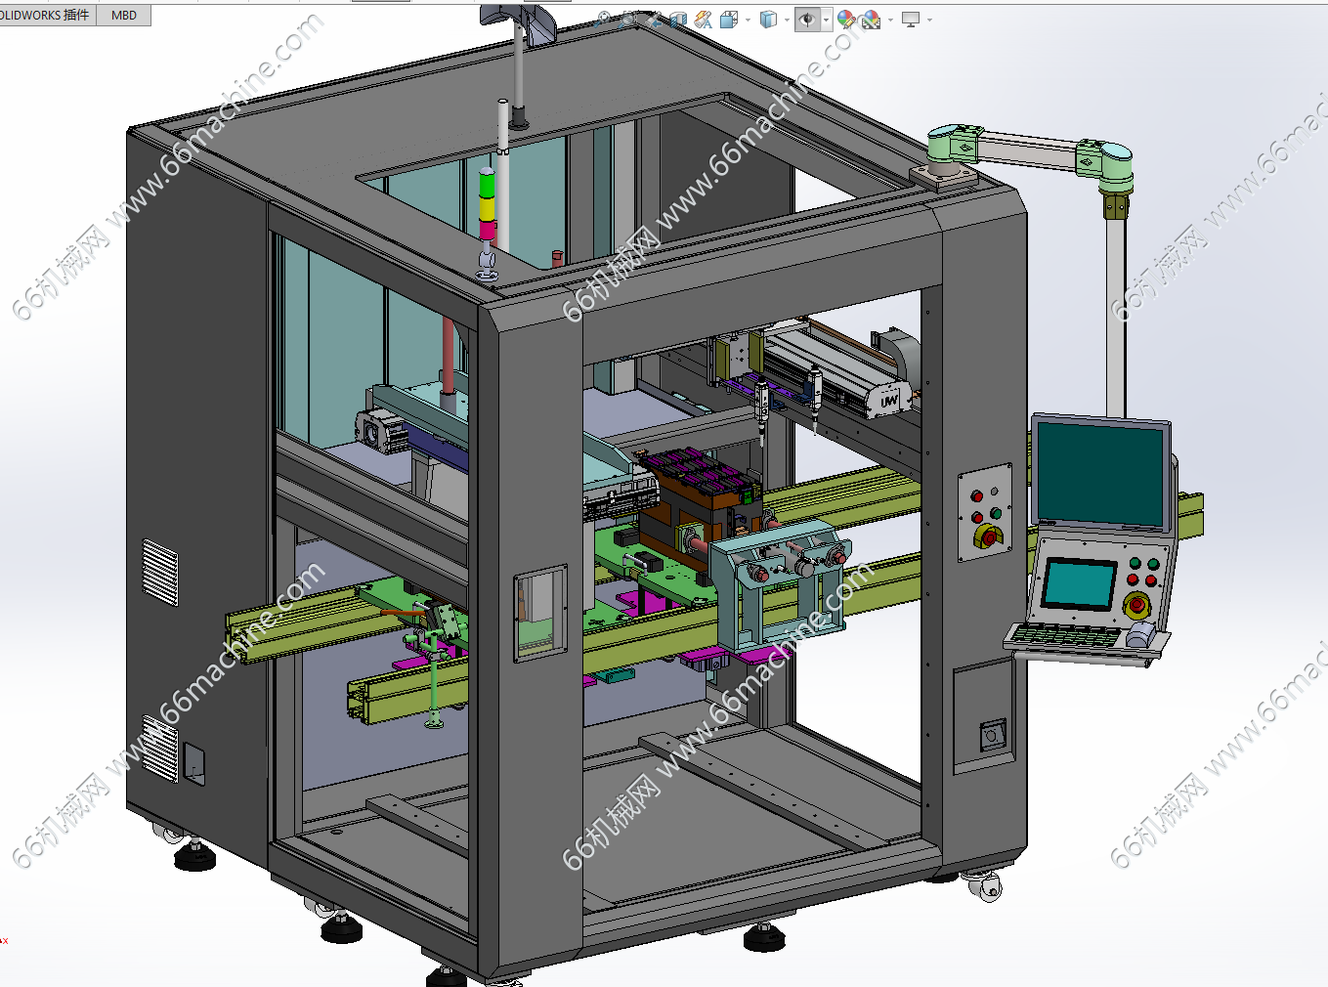Click the Apply Scene icon
1328x987 pixels.
click(871, 20)
